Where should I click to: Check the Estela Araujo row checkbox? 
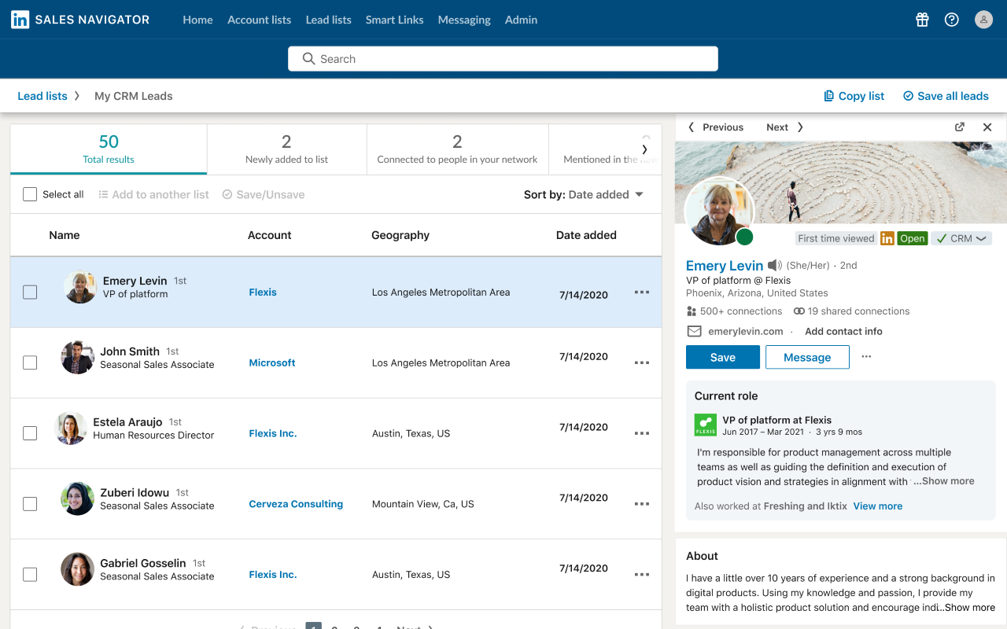point(30,433)
